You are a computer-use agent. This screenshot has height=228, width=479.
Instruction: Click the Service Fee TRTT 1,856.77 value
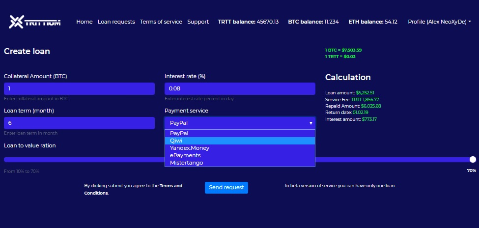[365, 99]
